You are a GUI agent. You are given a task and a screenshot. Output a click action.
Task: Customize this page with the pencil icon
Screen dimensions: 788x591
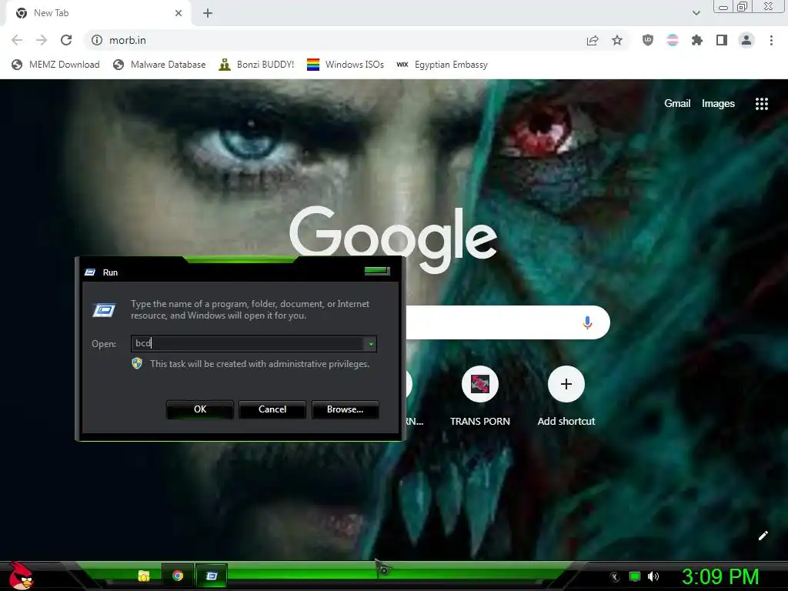click(x=763, y=536)
